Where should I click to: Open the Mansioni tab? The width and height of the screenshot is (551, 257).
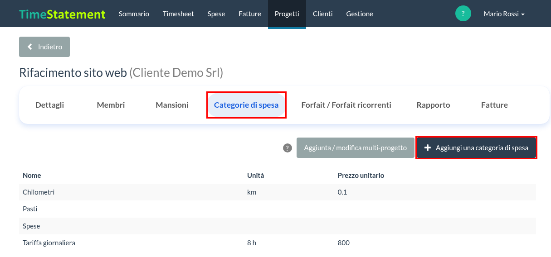tap(172, 105)
